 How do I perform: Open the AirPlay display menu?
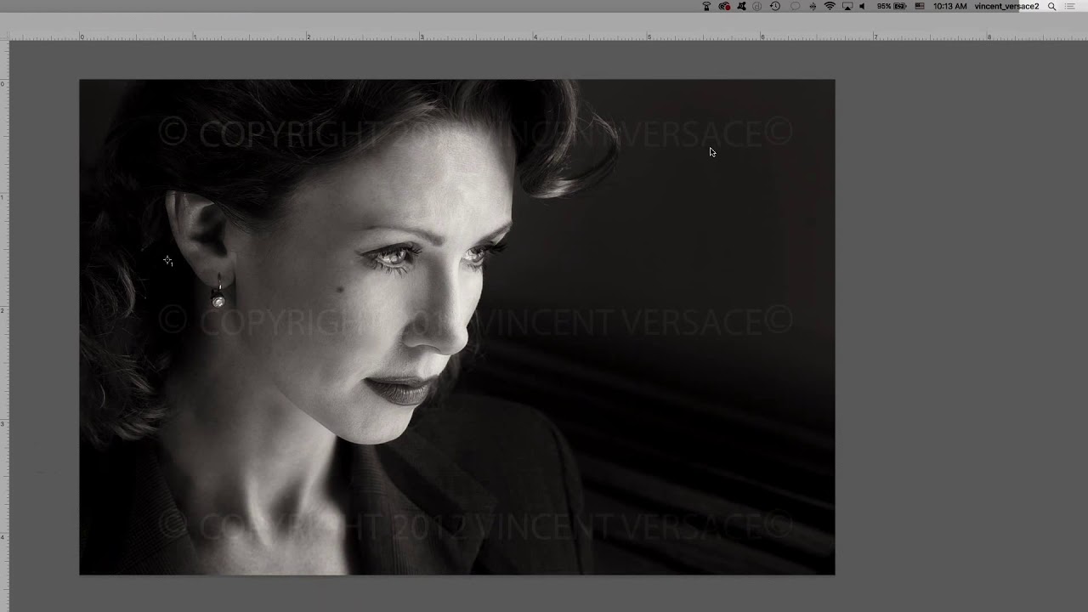coord(847,6)
